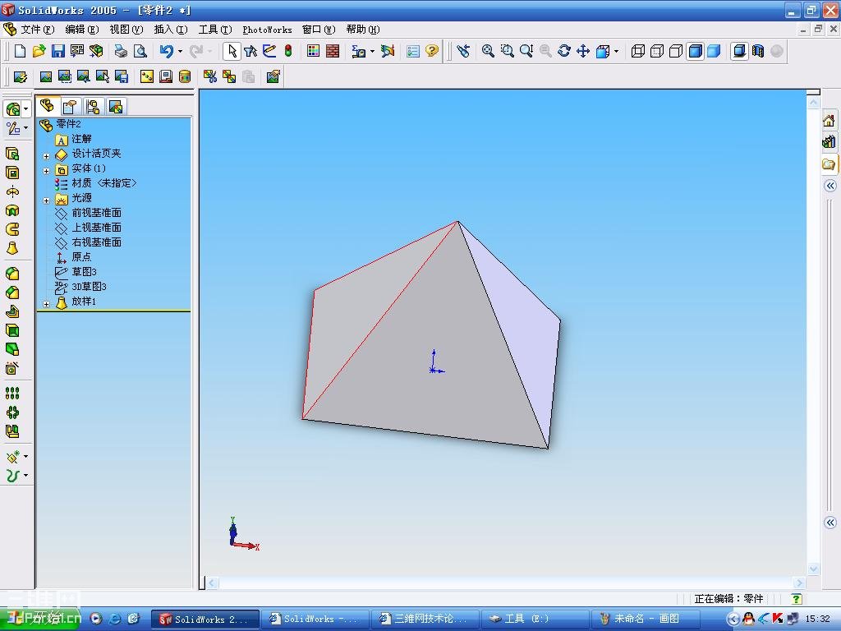Screen dimensions: 841x631
Task: Open the PhotoWorks menu
Action: click(x=267, y=29)
